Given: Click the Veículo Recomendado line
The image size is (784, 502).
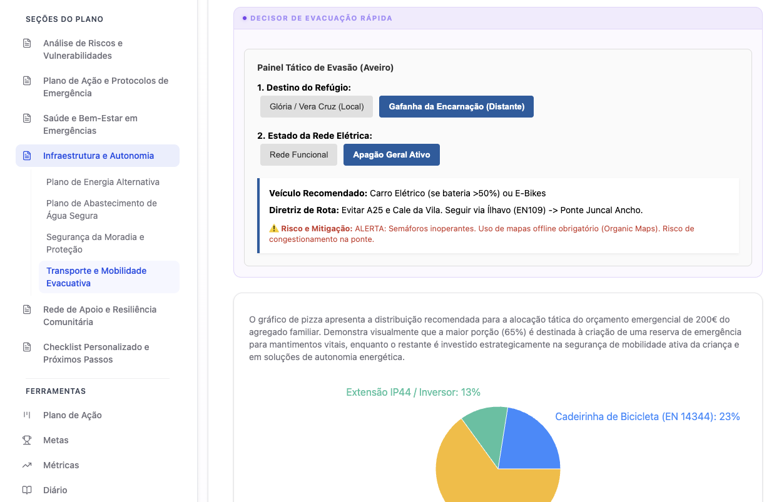Looking at the screenshot, I should pyautogui.click(x=407, y=193).
